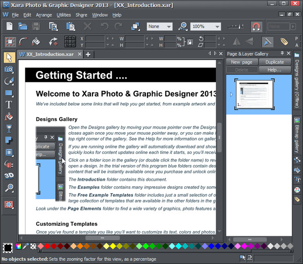The height and width of the screenshot is (264, 303).
Task: Click the zoom to previous icon
Action: 183,26
